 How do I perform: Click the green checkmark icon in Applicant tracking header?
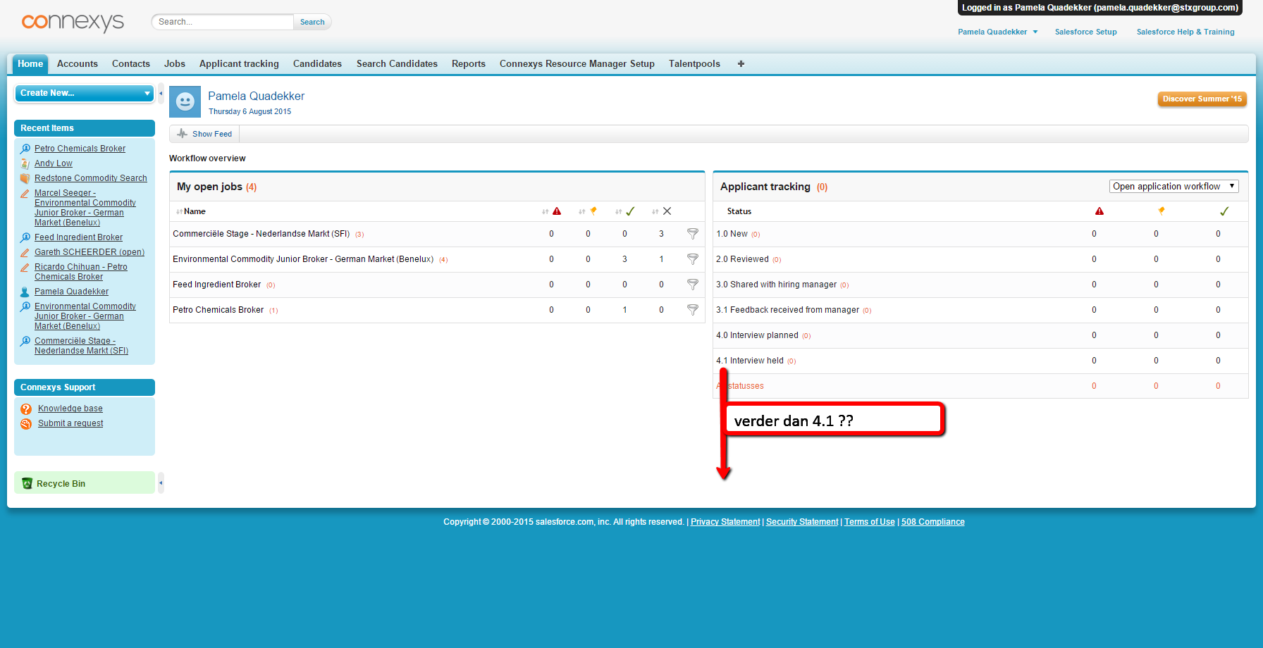(x=1224, y=211)
